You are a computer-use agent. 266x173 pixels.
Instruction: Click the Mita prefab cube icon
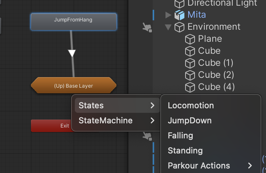[x=179, y=15]
